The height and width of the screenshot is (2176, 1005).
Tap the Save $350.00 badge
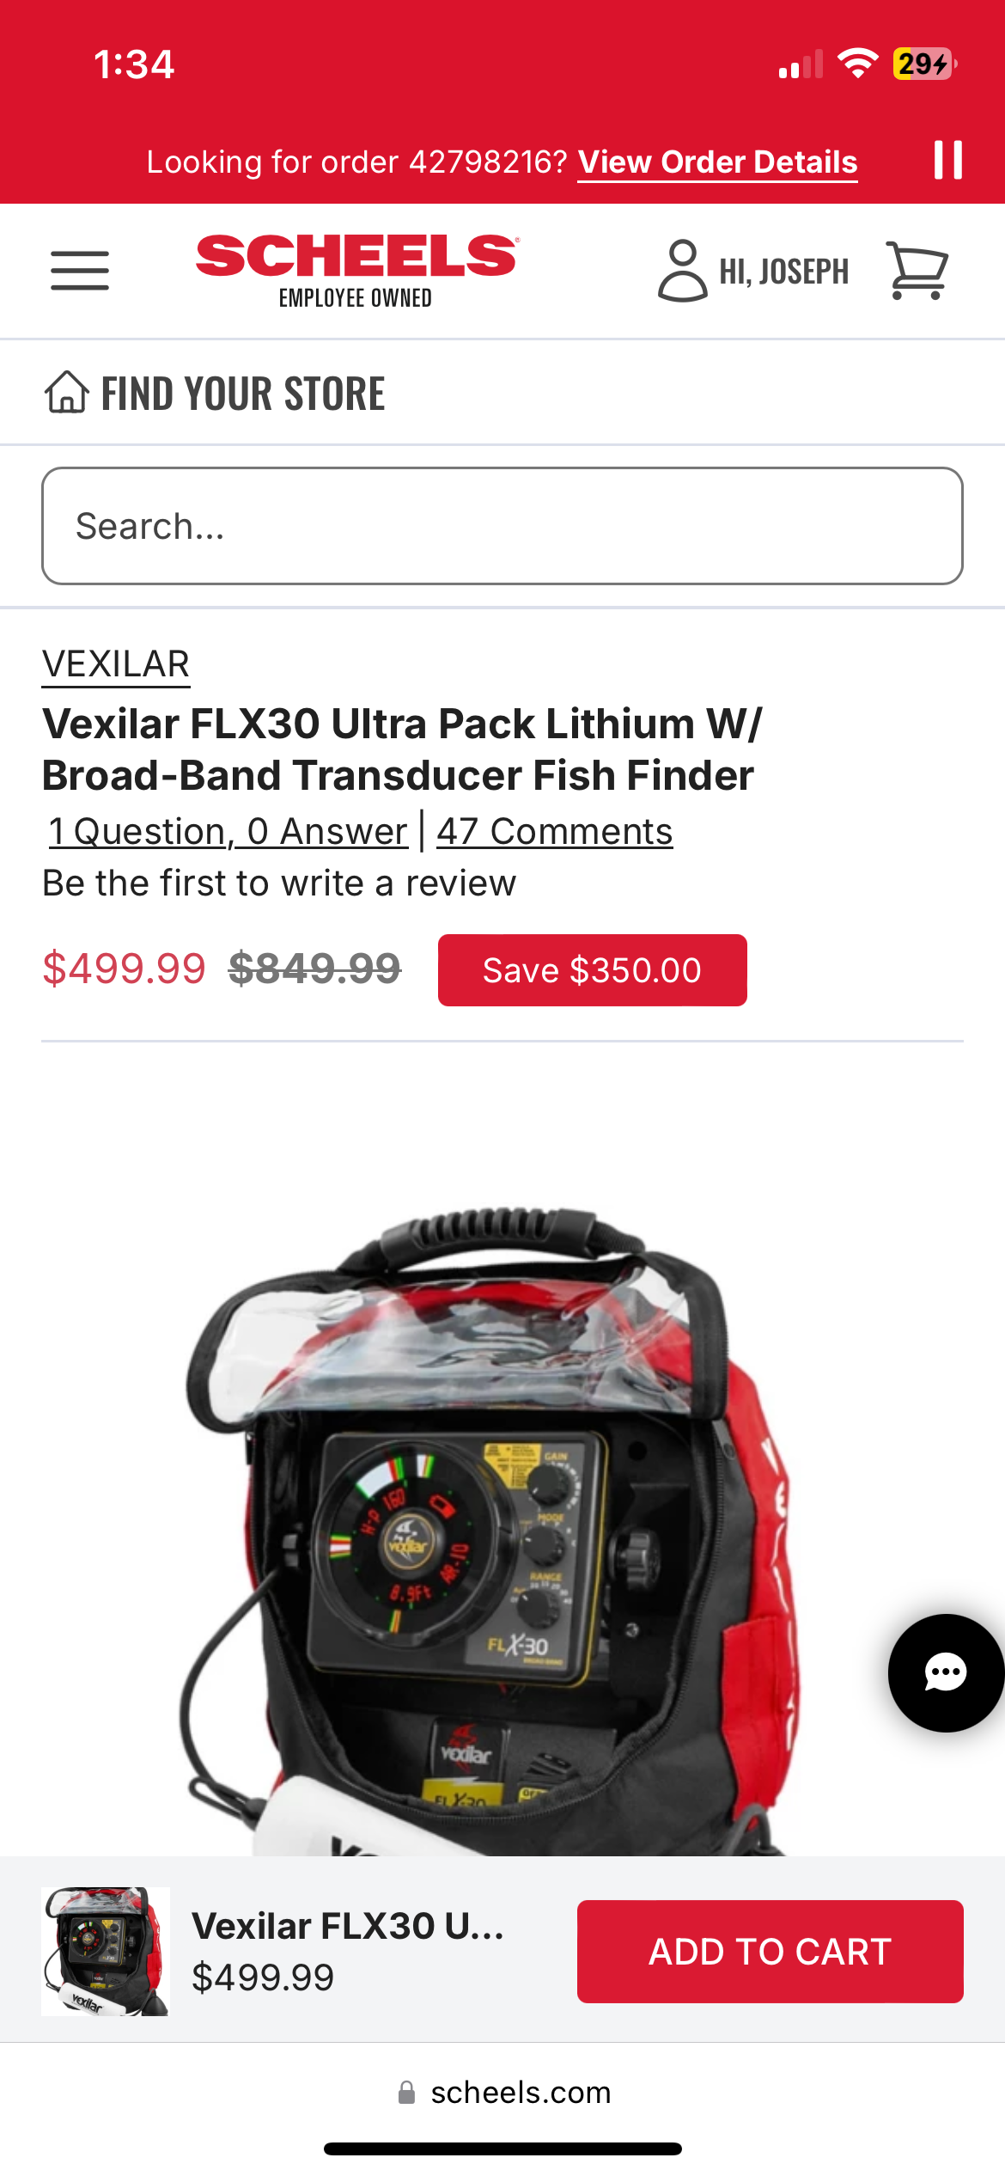pyautogui.click(x=593, y=970)
